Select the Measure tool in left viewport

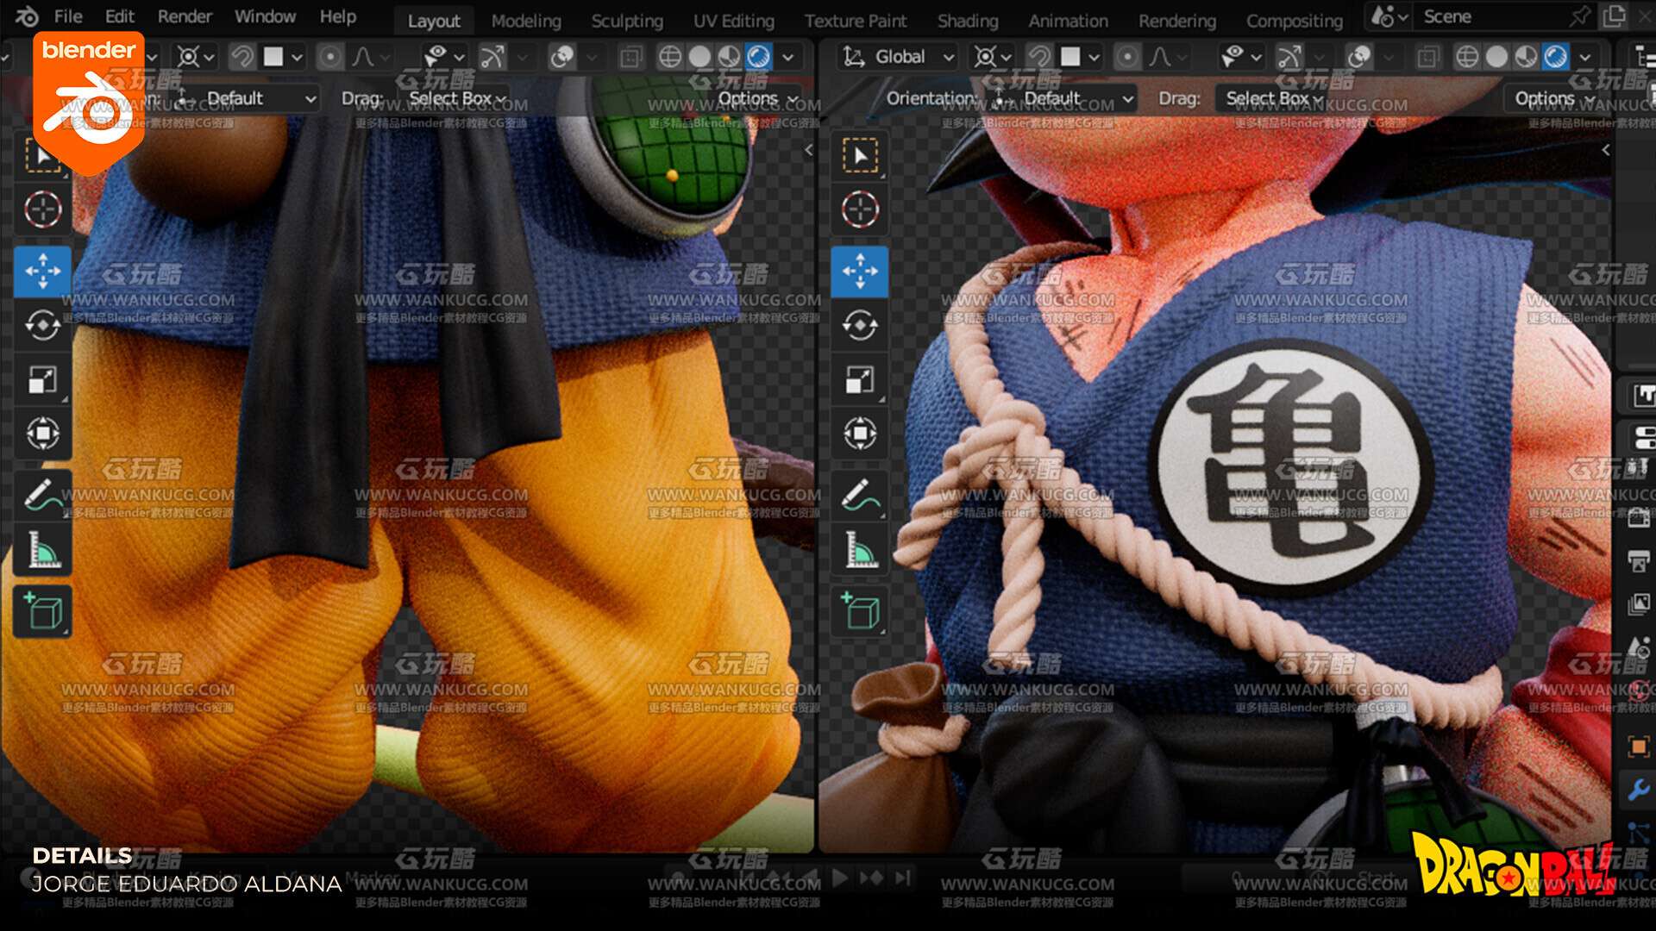(42, 550)
